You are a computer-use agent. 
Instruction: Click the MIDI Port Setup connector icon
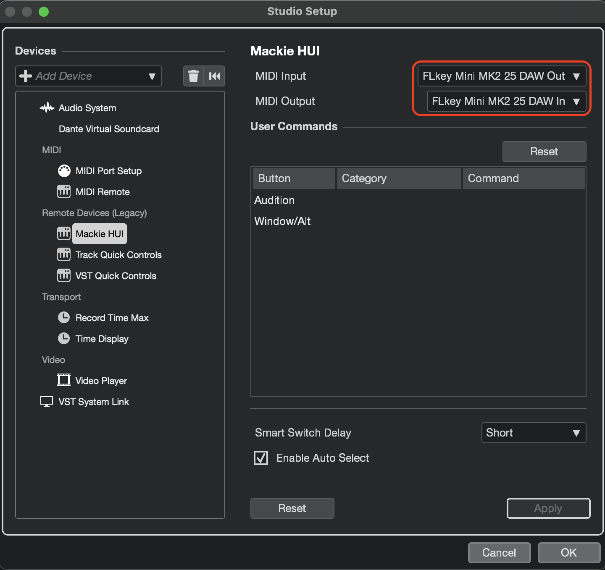(64, 171)
